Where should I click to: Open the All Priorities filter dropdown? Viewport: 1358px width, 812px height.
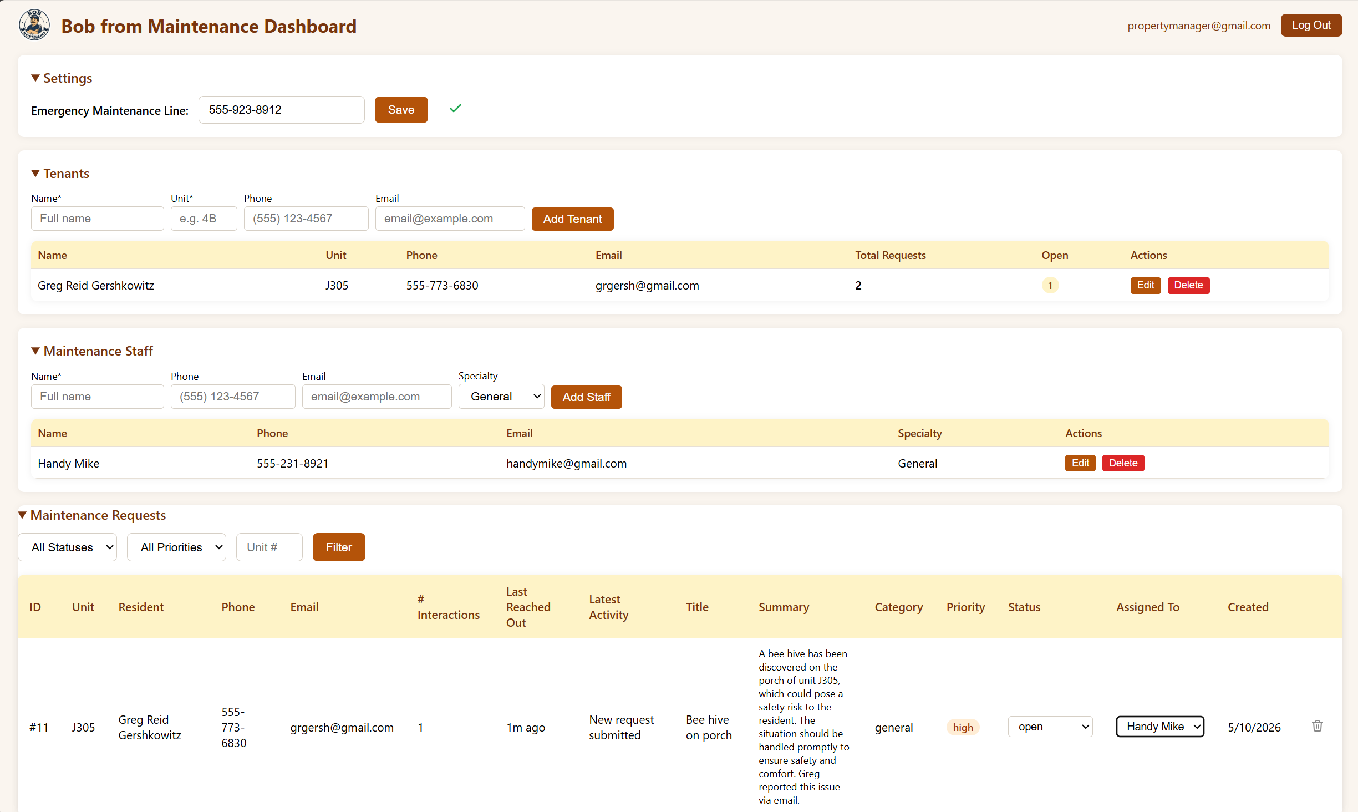coord(176,547)
